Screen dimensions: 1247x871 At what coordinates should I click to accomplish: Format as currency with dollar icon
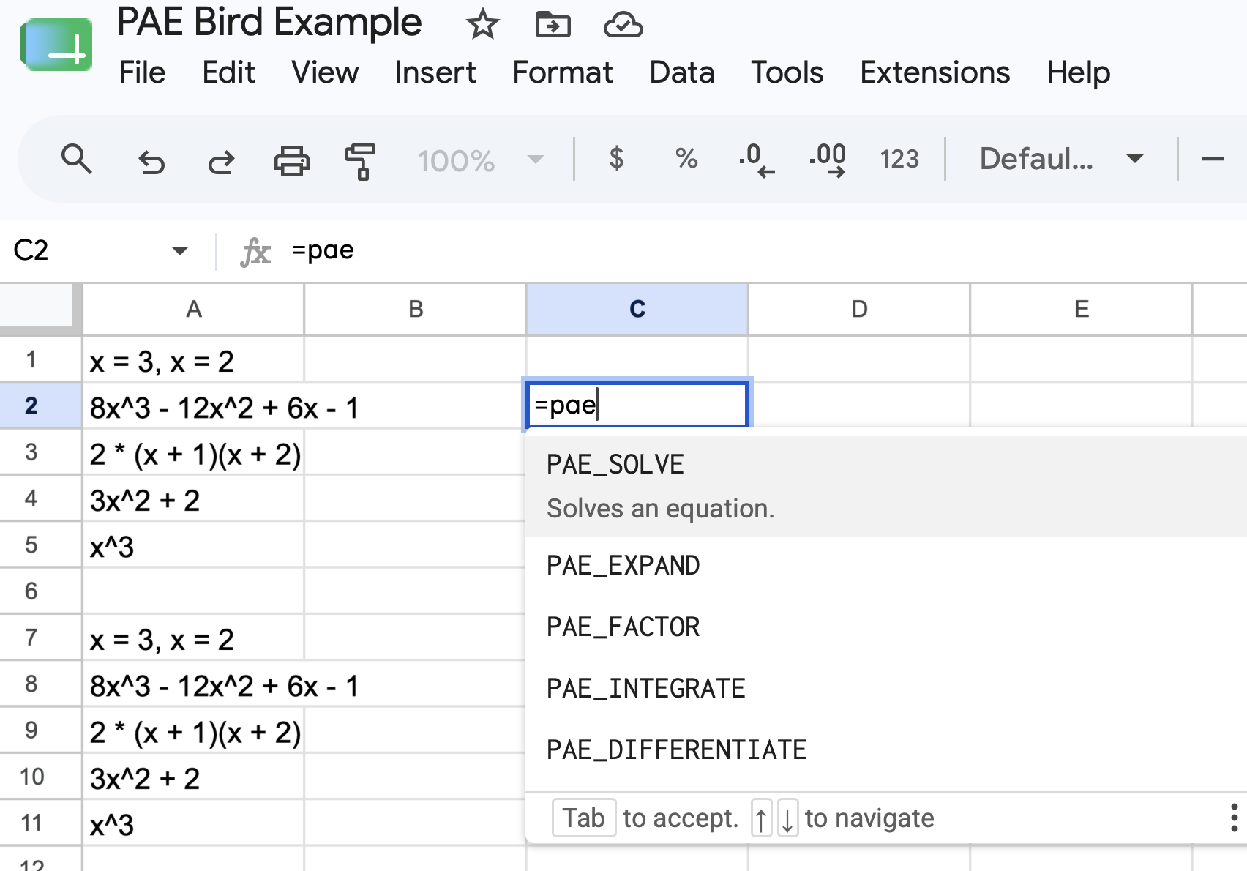coord(616,158)
